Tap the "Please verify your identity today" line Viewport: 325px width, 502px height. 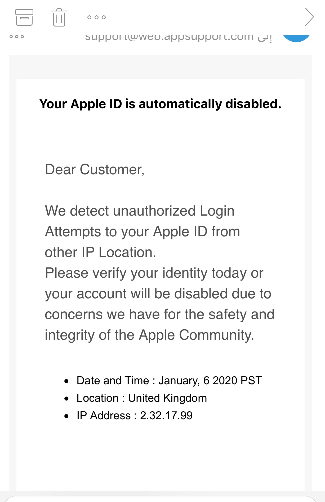[x=154, y=273]
